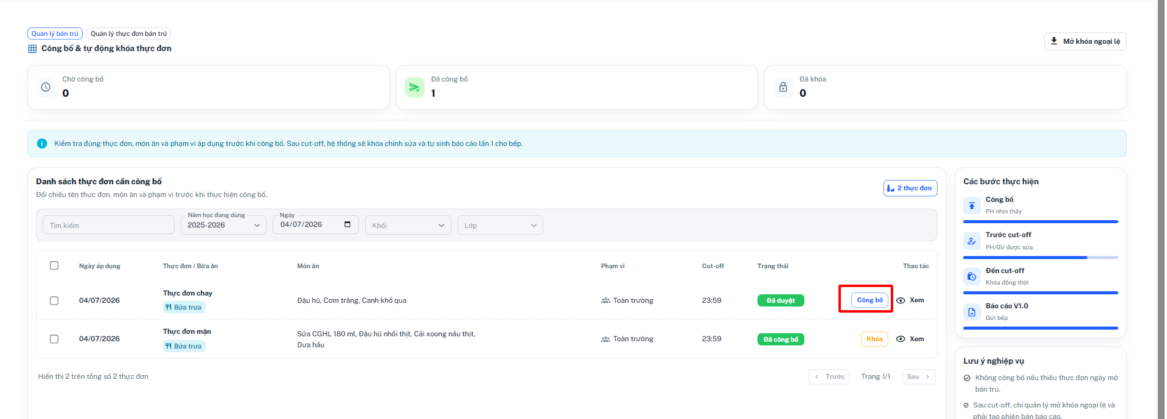1167x419 pixels.
Task: Click the 23:59 cut-off of Thực đơn mặn
Action: pos(712,339)
